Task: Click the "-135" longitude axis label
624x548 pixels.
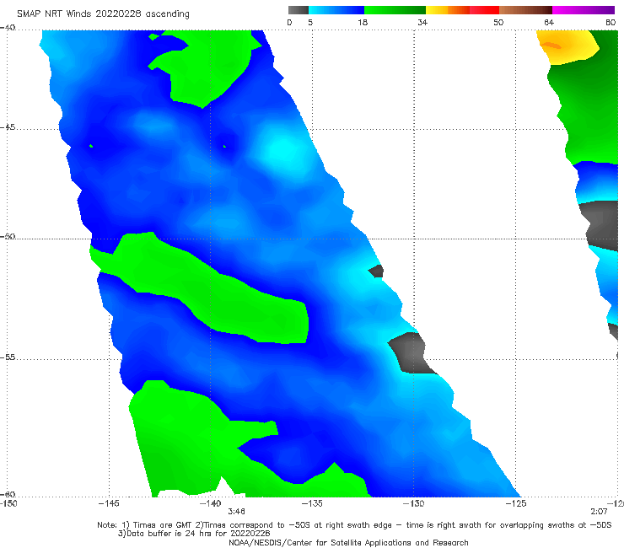Action: pyautogui.click(x=312, y=503)
